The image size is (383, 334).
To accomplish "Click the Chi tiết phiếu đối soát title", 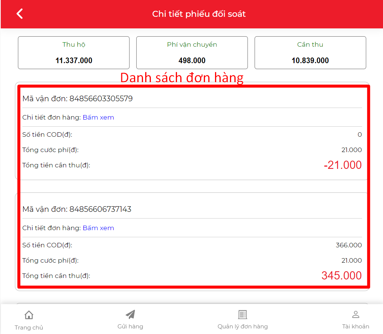I will point(199,14).
